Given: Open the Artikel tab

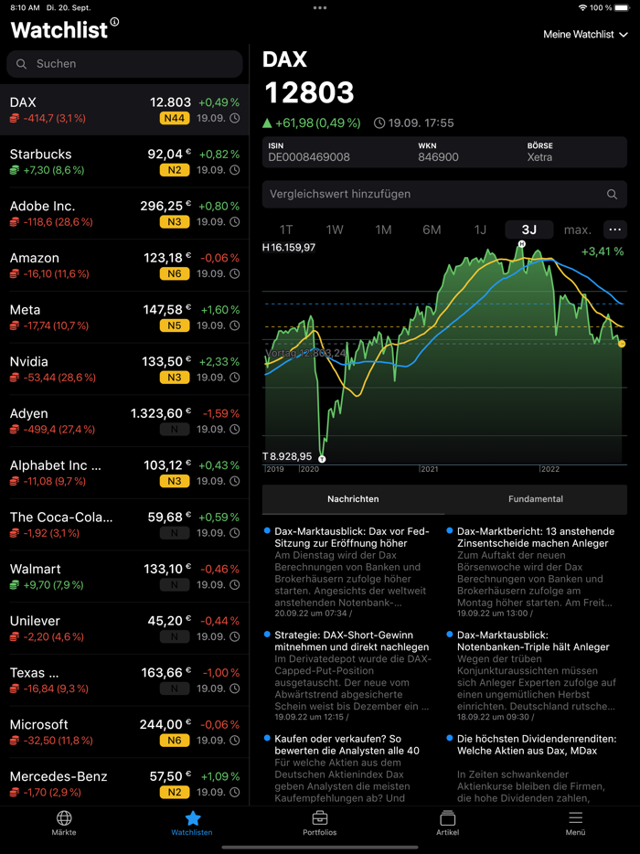Looking at the screenshot, I should point(448,823).
